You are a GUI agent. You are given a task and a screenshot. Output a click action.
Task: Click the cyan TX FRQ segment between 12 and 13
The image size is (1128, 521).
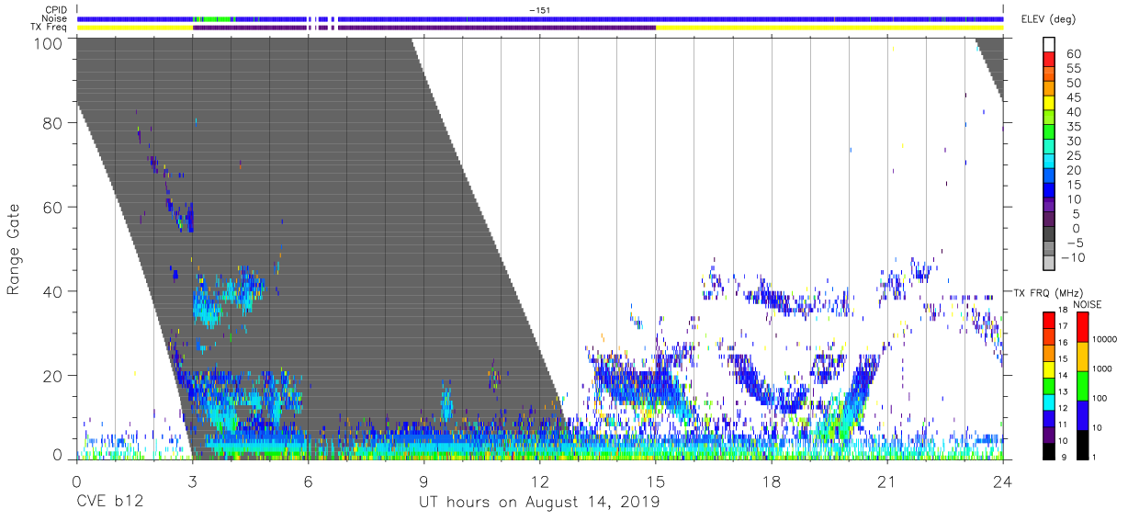point(1048,401)
